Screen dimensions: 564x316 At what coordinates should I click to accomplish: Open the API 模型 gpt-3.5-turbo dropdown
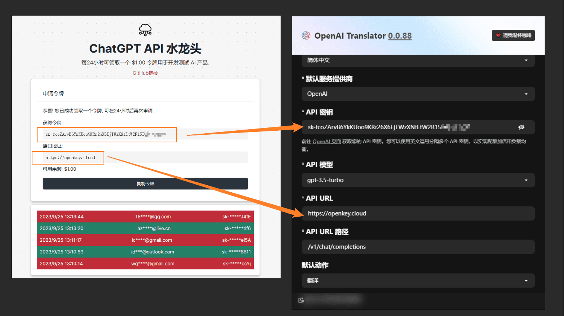[418, 180]
